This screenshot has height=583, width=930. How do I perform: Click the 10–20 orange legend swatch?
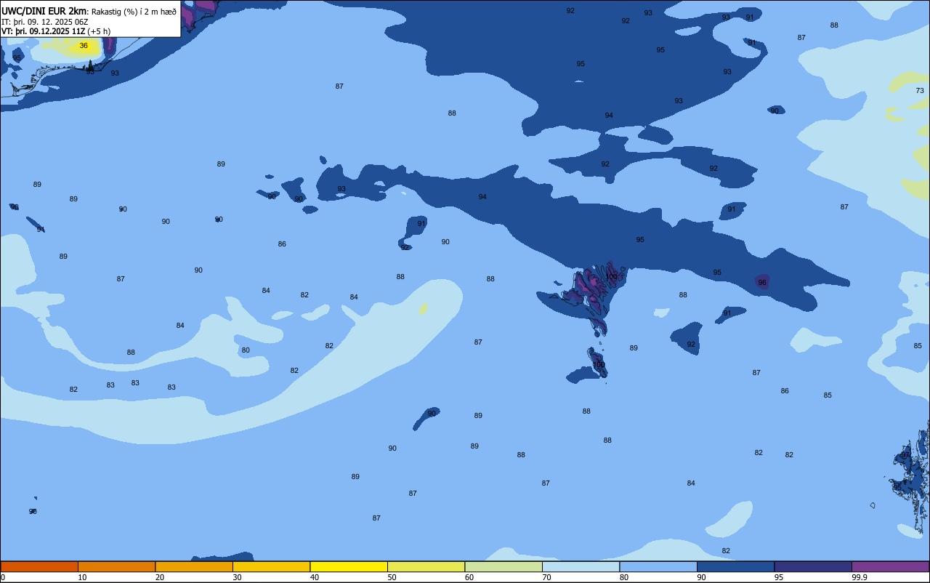116,566
